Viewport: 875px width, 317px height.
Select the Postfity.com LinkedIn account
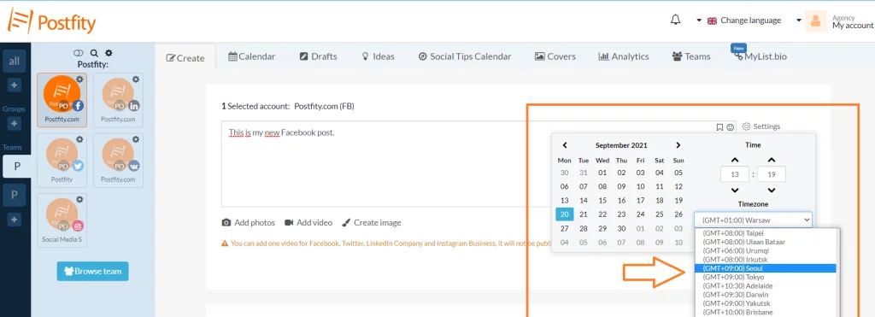coord(118,100)
